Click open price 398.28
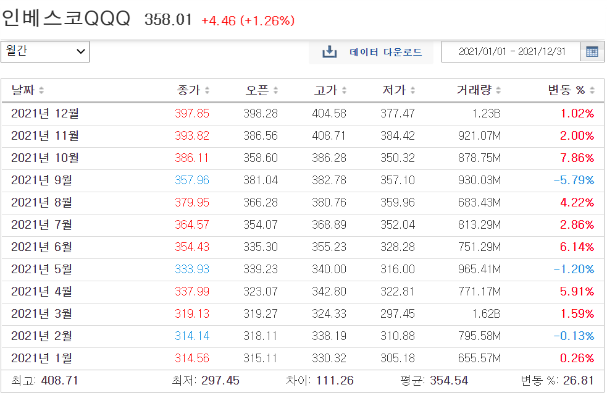The height and width of the screenshot is (395, 607). pos(261,114)
